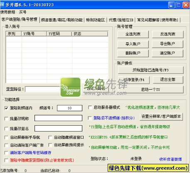Click the 暂停登录/F4 button
Viewport: 190px width, 173px height.
(x=134, y=80)
